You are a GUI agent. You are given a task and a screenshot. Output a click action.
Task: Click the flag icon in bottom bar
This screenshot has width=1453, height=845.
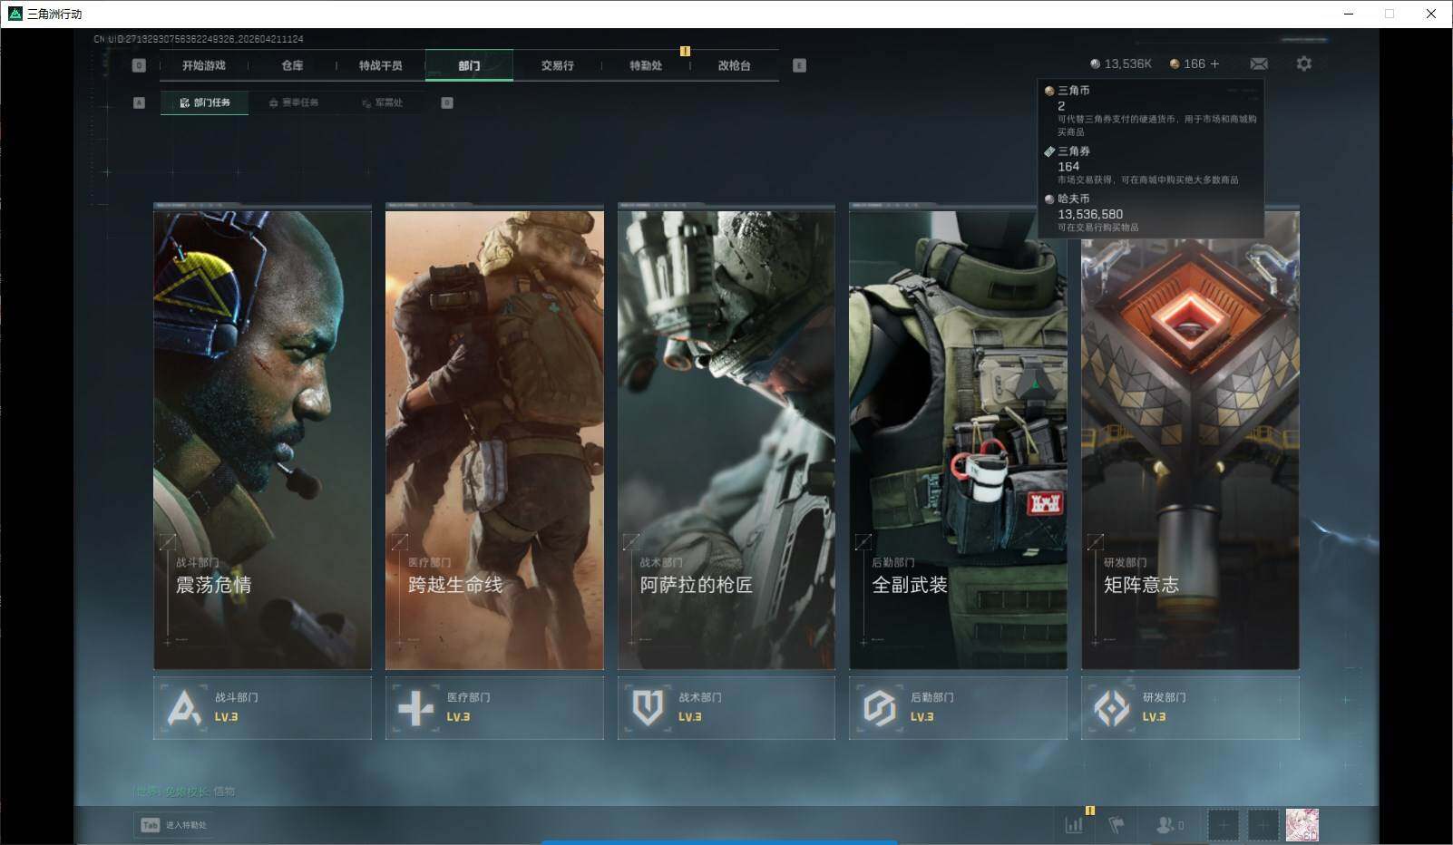[1117, 825]
